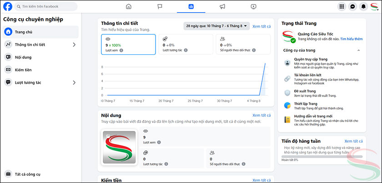Screen dimensions: 382x183
Task: Select Kiếm tiền in the left sidebar
Action: point(24,70)
